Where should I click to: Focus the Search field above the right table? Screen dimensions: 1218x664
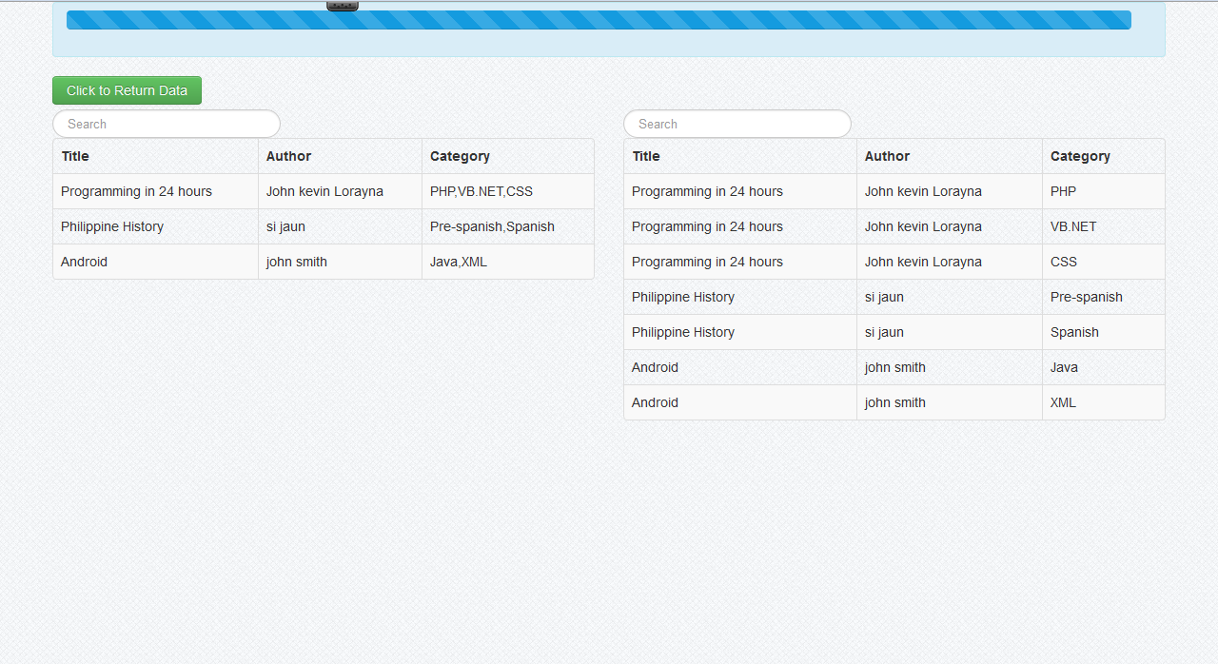pos(737,124)
